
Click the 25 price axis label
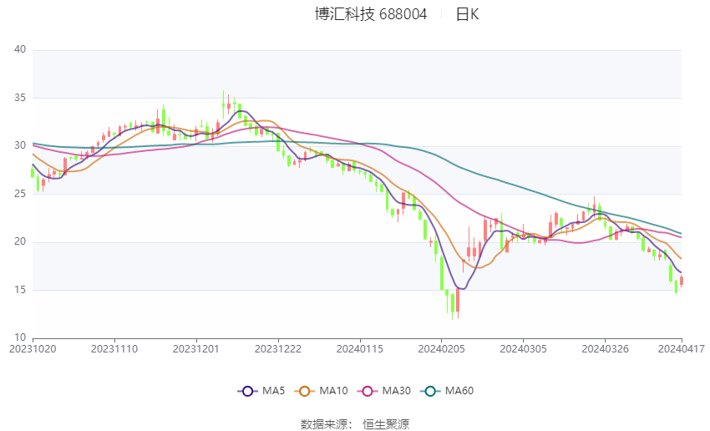(x=20, y=194)
